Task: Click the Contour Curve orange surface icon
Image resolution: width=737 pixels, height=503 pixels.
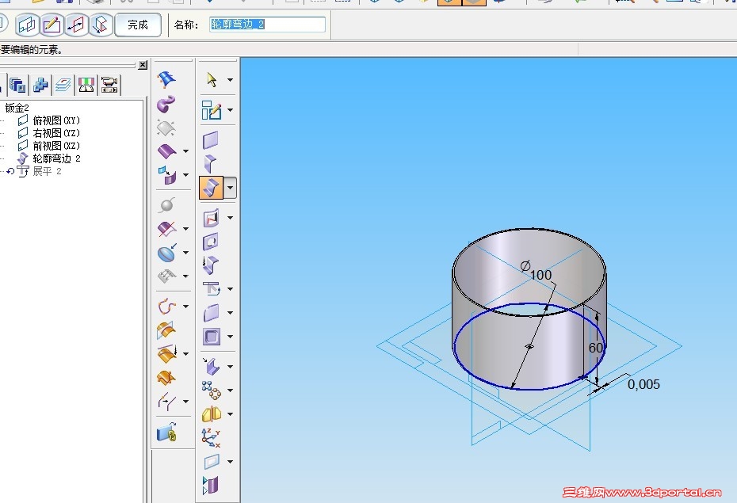Action: (x=166, y=377)
